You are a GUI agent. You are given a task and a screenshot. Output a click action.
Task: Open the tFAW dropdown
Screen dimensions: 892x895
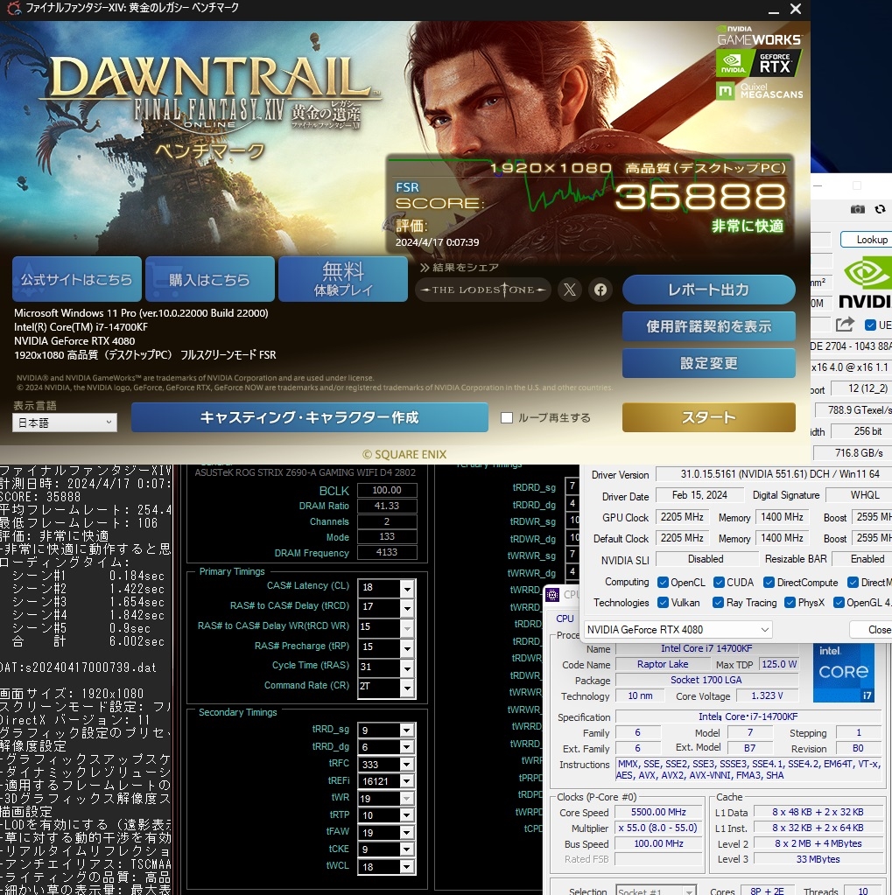point(406,833)
